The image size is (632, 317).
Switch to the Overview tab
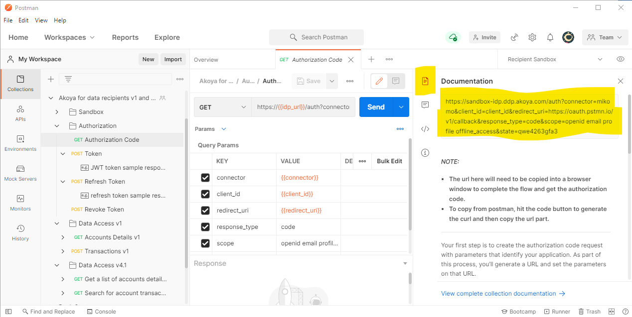point(206,60)
